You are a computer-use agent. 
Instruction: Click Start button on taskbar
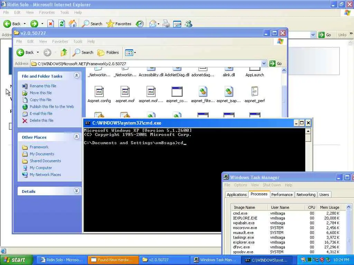tap(16, 260)
